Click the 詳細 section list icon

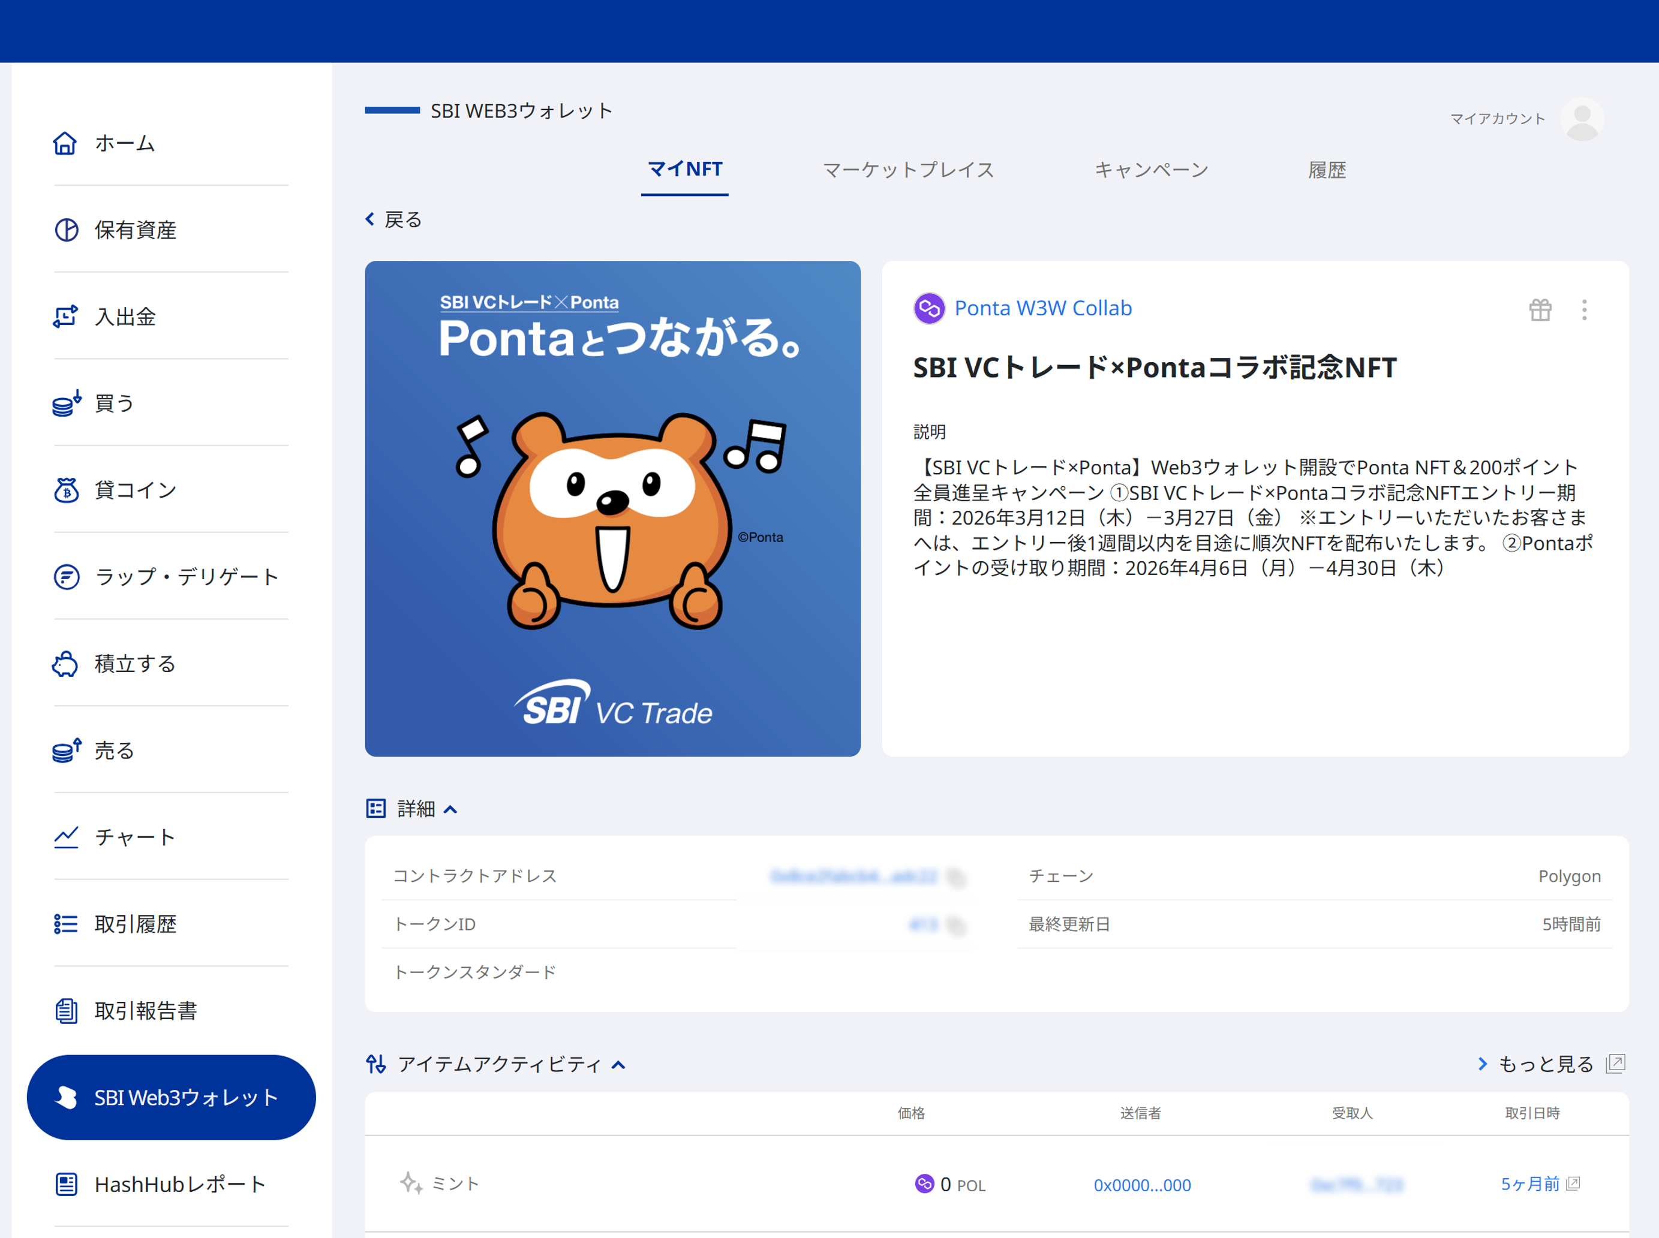click(375, 809)
